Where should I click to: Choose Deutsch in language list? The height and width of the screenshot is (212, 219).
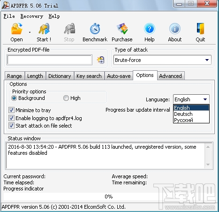tap(191, 114)
